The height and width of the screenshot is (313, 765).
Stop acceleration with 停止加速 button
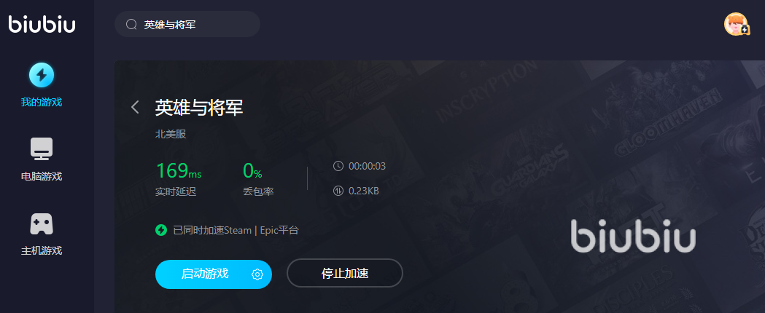pyautogui.click(x=345, y=273)
